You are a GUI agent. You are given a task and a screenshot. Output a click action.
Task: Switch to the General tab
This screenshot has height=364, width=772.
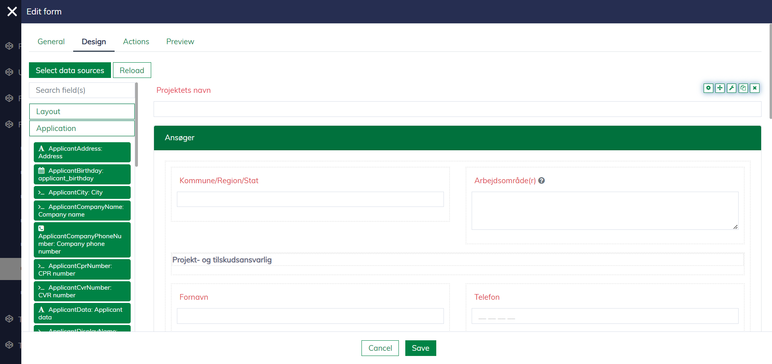click(51, 42)
